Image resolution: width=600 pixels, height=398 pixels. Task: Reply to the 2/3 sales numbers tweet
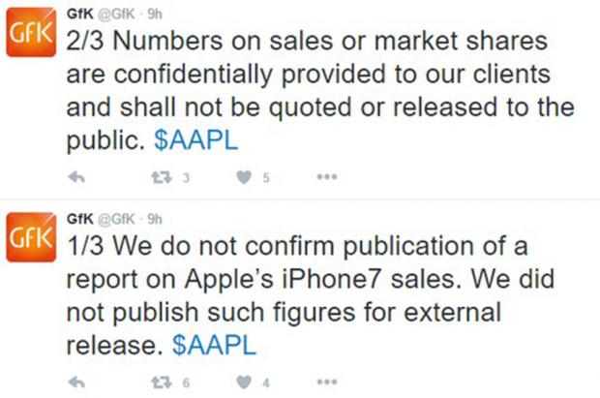click(x=79, y=177)
